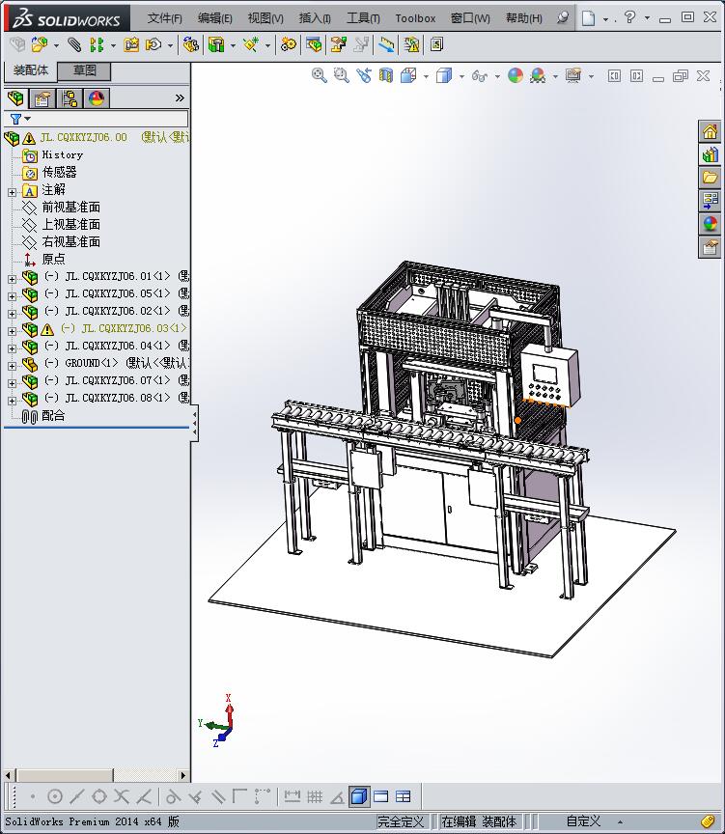Screen dimensions: 725x834
Task: Toggle the shaded view cube at bottom toolbar
Action: pos(359,796)
